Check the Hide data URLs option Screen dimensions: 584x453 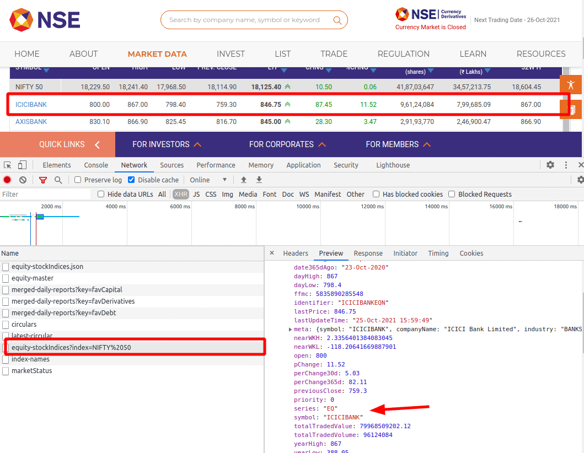click(x=100, y=194)
